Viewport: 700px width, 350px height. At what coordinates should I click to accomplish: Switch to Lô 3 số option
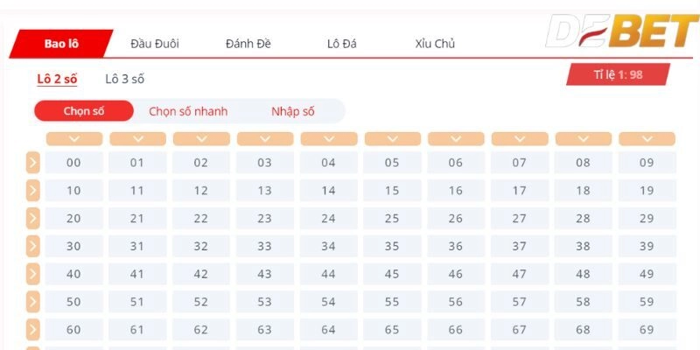124,80
